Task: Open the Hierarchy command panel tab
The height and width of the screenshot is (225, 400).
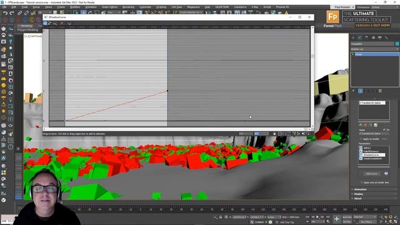Action: click(x=366, y=37)
